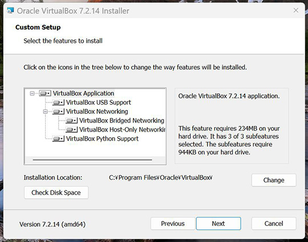The image size is (308, 242).
Task: Open the Bridged Networking feature drive icon
Action: point(71,121)
